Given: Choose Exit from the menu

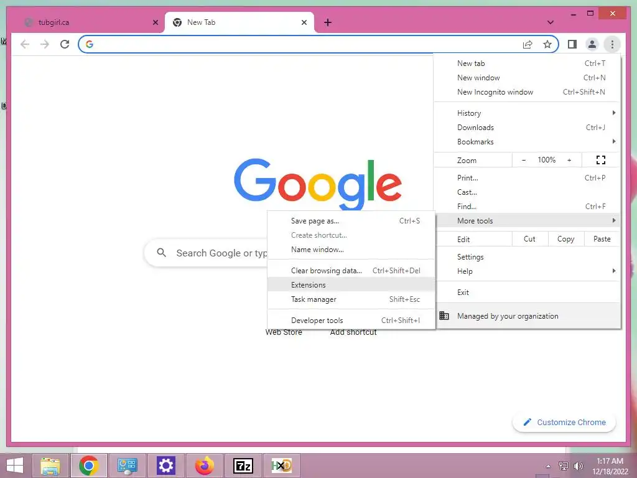Looking at the screenshot, I should click(x=527, y=293).
